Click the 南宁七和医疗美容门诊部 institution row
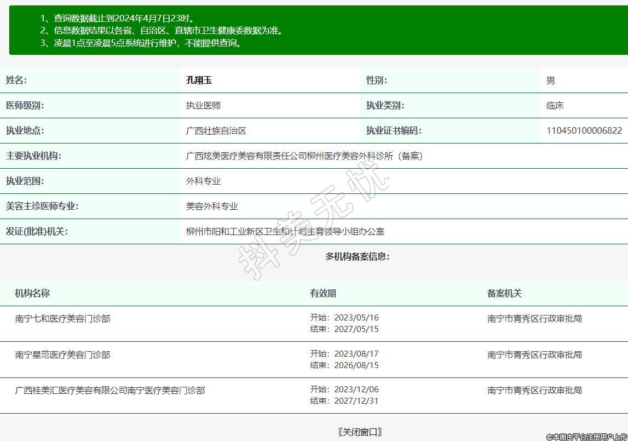 pos(62,318)
